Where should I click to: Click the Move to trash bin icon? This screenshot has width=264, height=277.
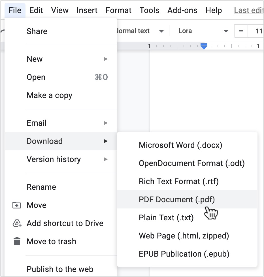coord(17,241)
